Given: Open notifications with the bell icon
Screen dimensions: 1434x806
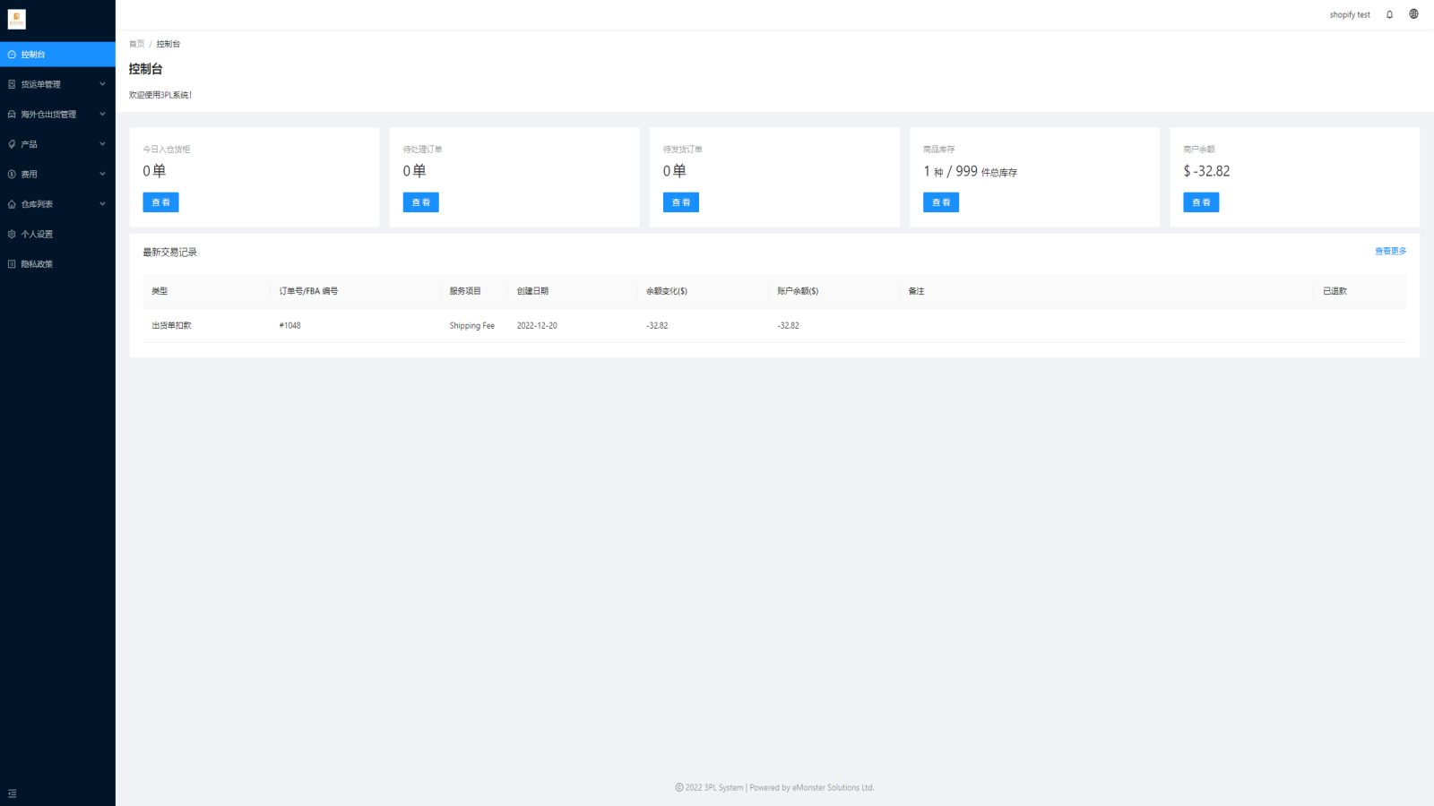Looking at the screenshot, I should coord(1390,14).
